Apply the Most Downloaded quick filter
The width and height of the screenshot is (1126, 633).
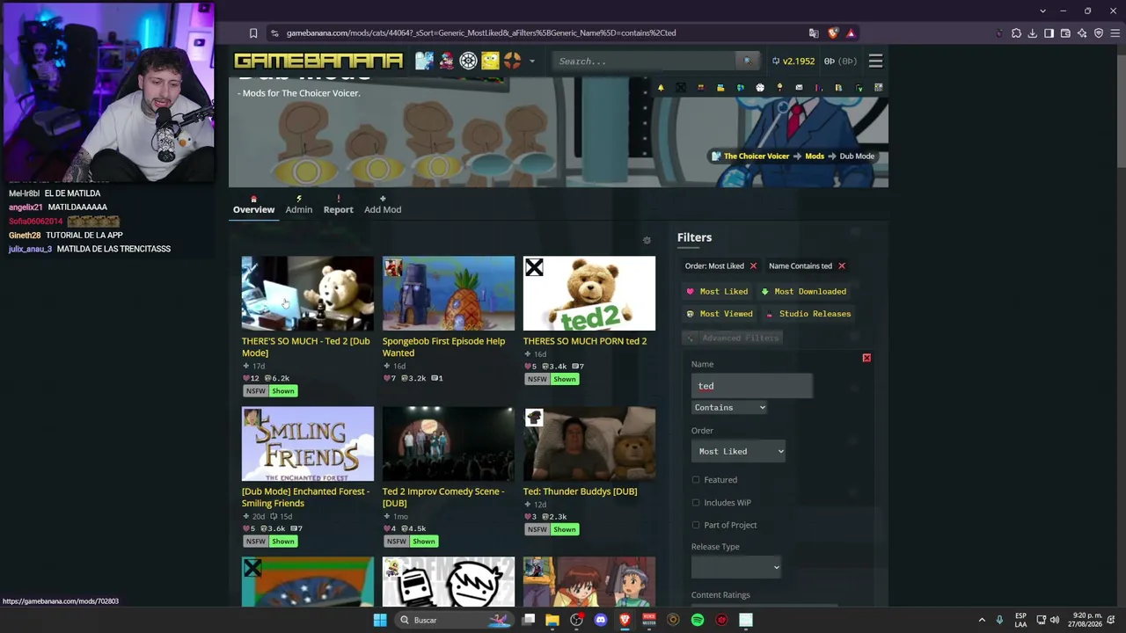(x=803, y=292)
